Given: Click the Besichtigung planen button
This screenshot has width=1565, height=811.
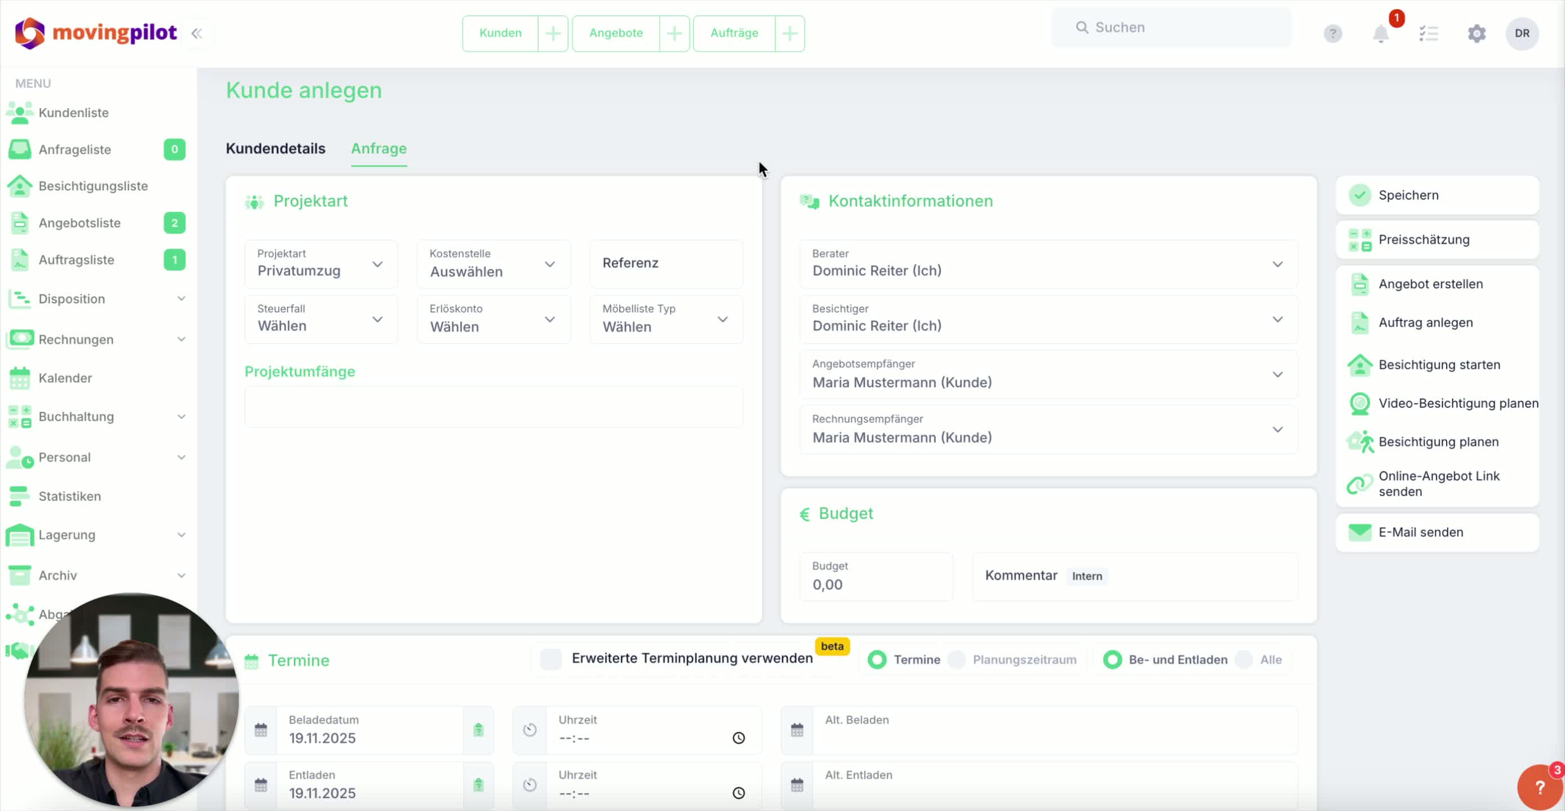Looking at the screenshot, I should coord(1438,442).
